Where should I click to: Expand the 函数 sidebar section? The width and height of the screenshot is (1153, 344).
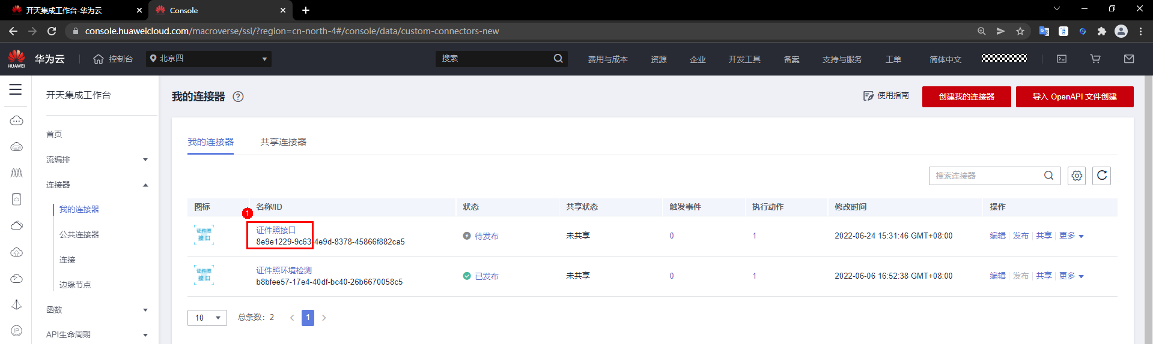[145, 310]
